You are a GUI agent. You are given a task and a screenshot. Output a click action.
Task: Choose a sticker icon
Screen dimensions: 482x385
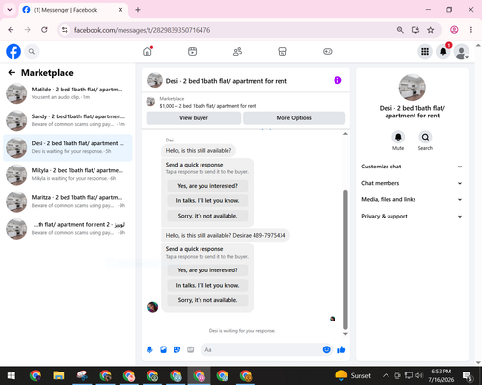pos(176,349)
